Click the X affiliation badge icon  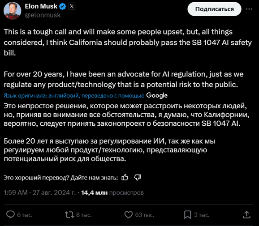(72, 6)
